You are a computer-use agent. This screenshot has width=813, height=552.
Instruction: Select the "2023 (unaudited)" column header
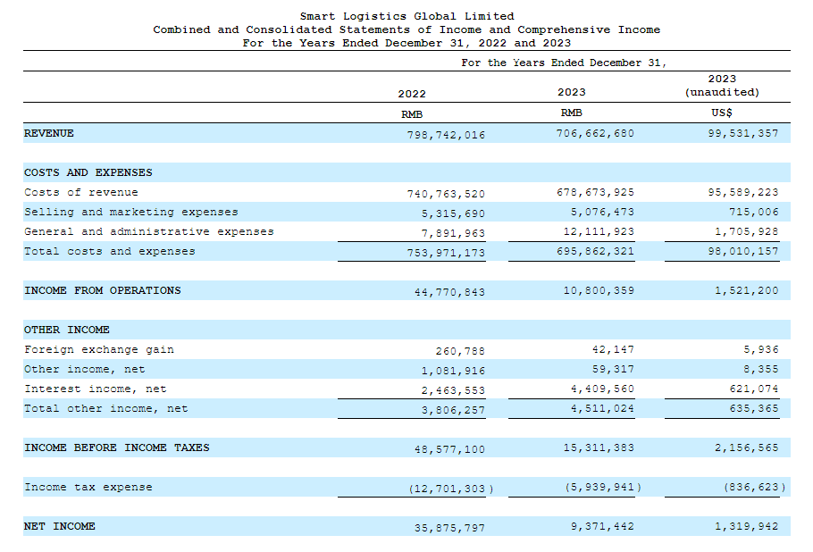722,86
